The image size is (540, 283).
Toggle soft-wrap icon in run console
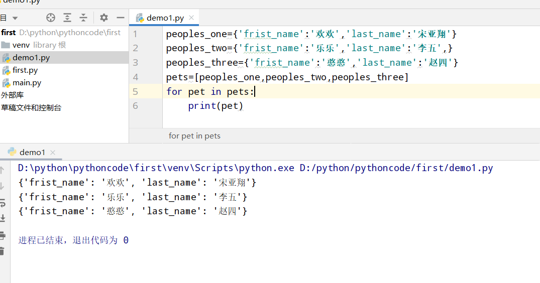click(x=3, y=203)
